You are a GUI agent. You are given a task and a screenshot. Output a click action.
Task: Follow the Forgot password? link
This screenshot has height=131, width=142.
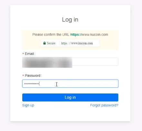(104, 105)
